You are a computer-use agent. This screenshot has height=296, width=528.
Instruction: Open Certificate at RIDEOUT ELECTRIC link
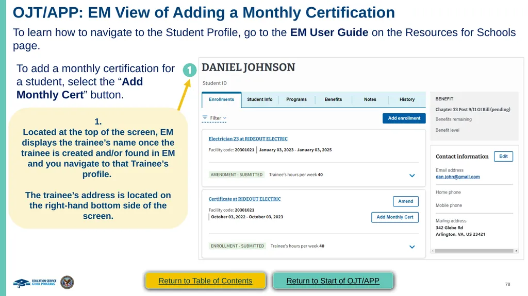click(x=244, y=199)
